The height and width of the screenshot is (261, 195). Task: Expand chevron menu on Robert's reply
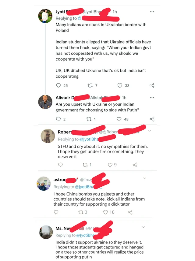[149, 131]
